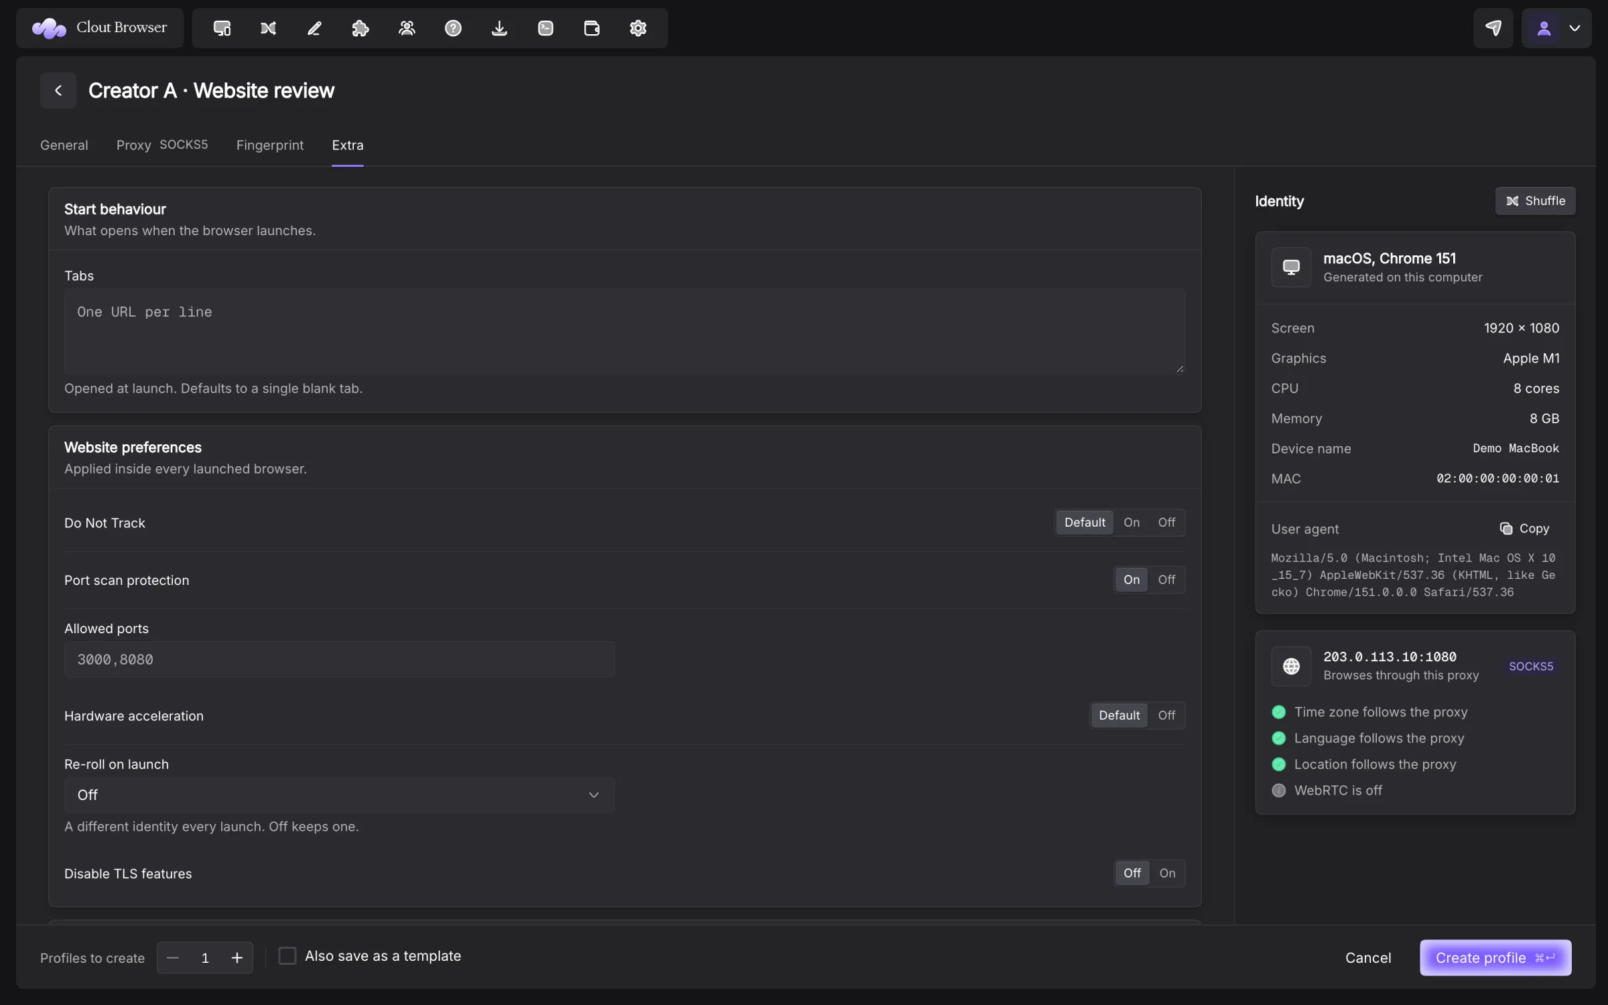This screenshot has width=1608, height=1005.
Task: Open the settings gear icon
Action: (638, 28)
